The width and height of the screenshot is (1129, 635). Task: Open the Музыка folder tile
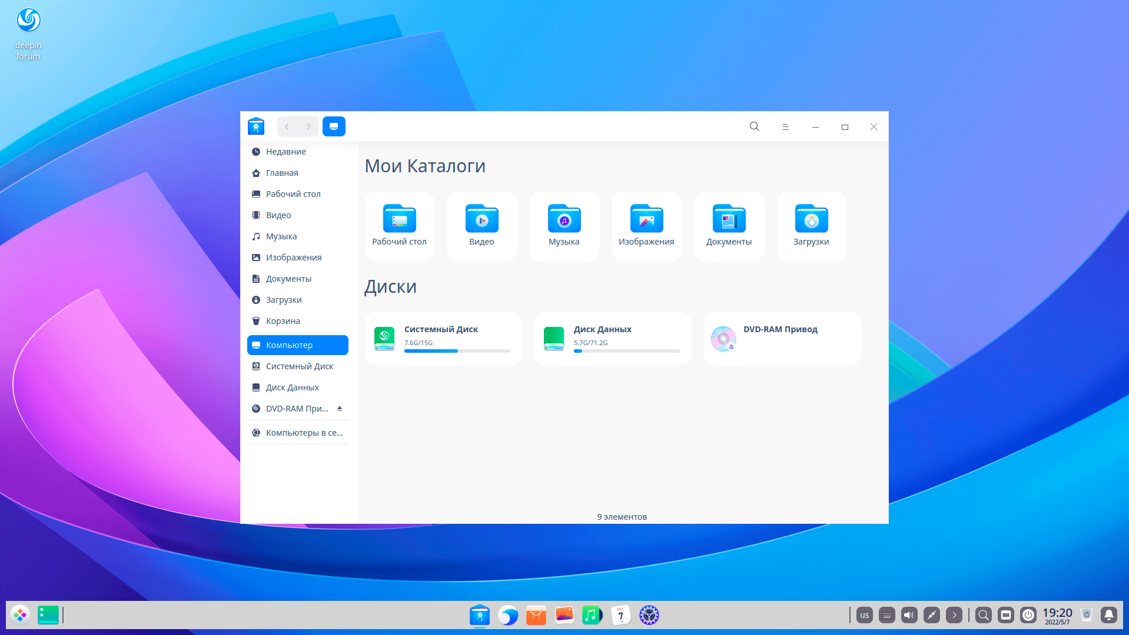coord(564,226)
